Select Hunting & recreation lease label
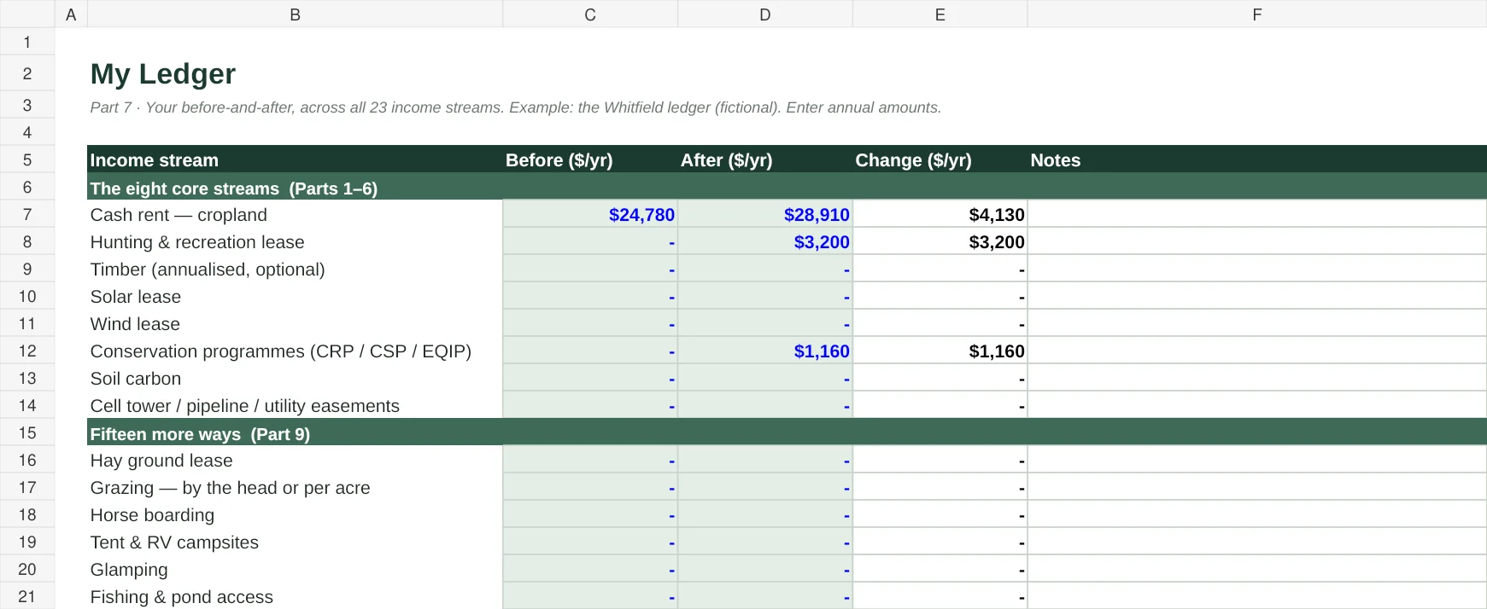The width and height of the screenshot is (1487, 609). [x=197, y=242]
